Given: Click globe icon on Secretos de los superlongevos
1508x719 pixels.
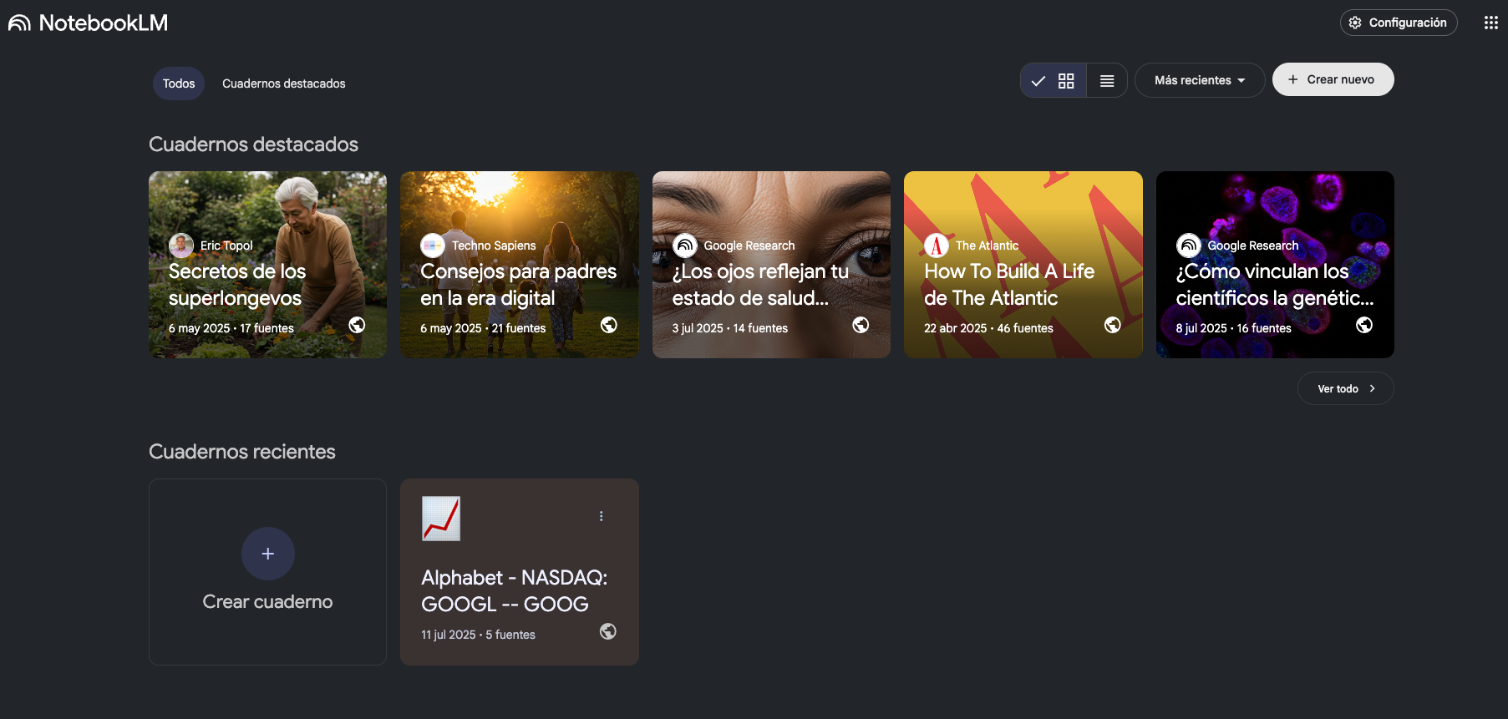Looking at the screenshot, I should (357, 325).
